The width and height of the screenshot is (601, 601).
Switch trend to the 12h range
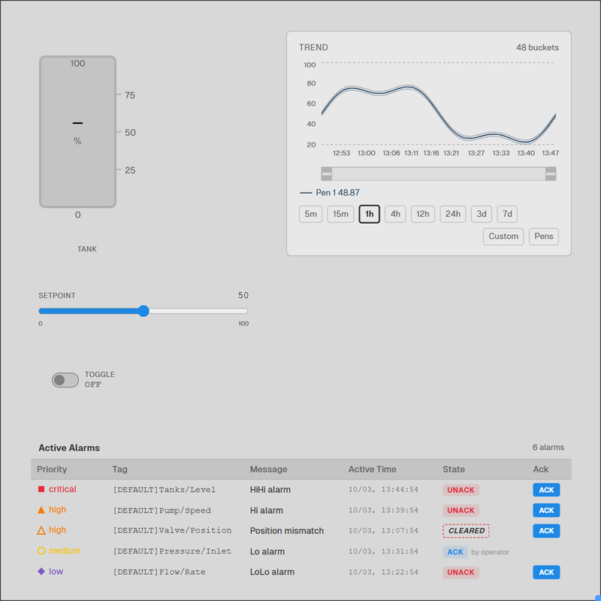[x=423, y=214]
